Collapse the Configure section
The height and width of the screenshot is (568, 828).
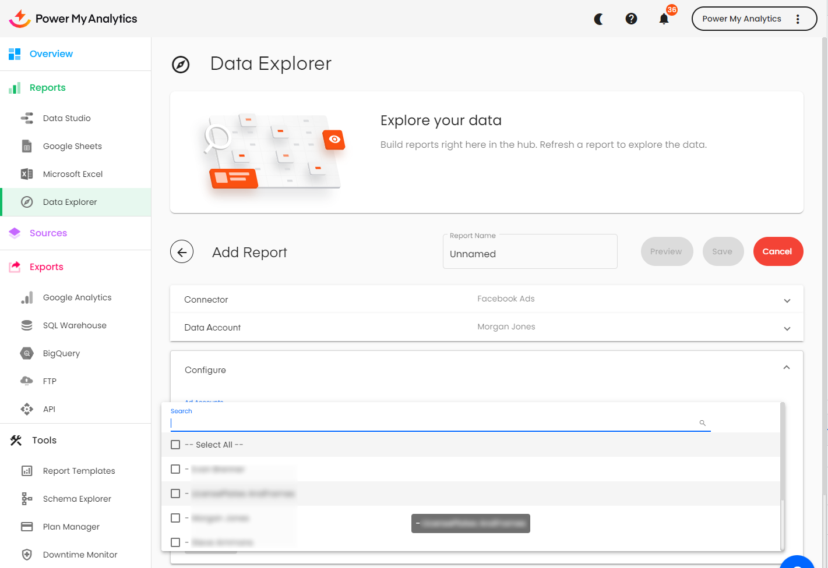pyautogui.click(x=787, y=368)
